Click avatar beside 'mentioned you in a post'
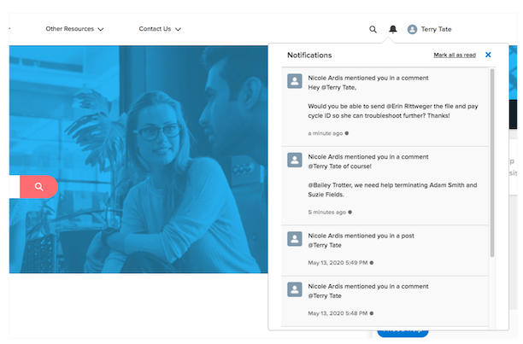Image resolution: width=523 pixels, height=344 pixels. [295, 239]
